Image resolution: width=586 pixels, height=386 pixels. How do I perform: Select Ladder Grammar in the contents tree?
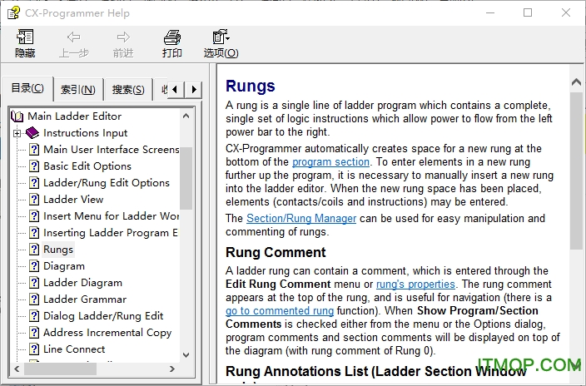(85, 299)
